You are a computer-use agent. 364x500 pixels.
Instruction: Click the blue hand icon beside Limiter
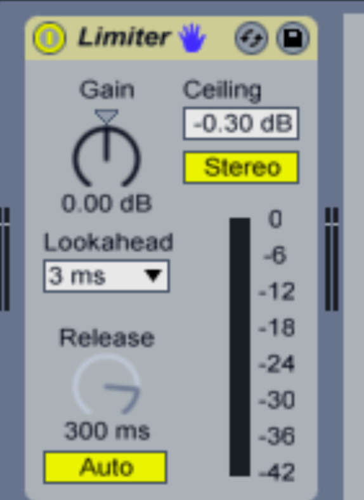[x=192, y=38]
